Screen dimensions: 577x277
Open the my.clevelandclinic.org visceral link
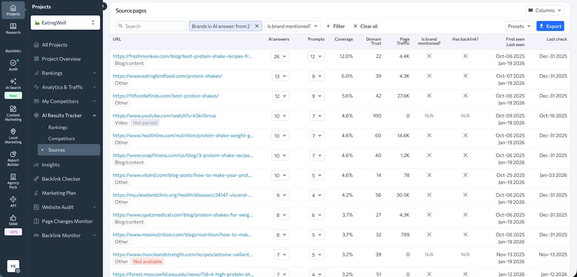183,195
